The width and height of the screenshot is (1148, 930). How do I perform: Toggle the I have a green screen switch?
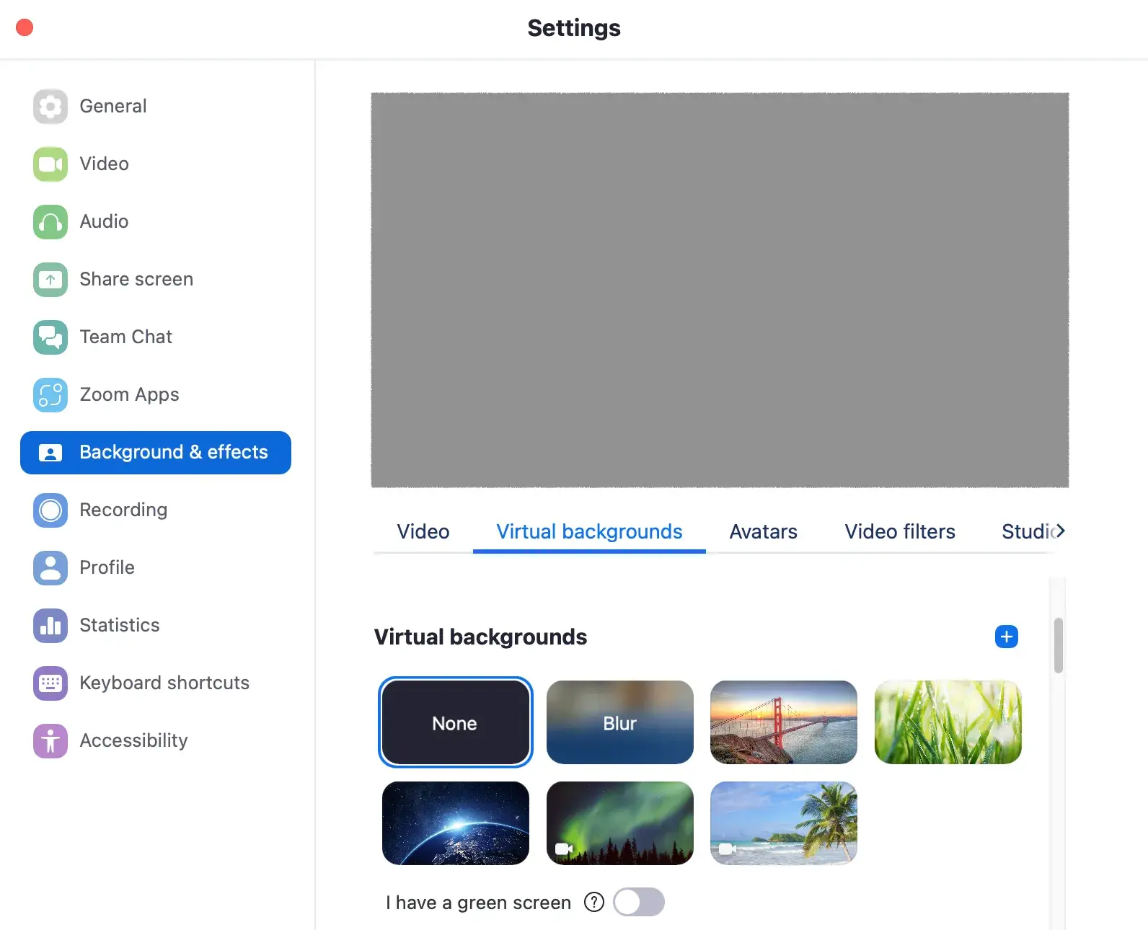639,902
